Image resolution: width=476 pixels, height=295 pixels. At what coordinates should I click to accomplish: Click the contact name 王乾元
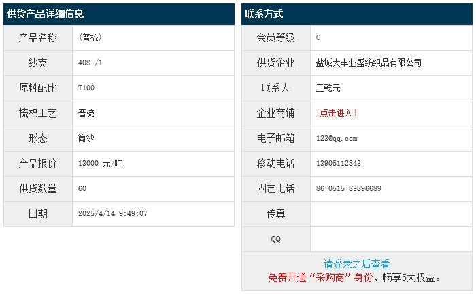click(x=328, y=88)
